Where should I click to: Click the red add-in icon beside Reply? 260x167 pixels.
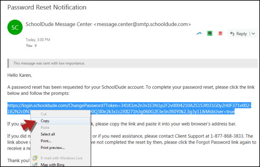click(221, 34)
